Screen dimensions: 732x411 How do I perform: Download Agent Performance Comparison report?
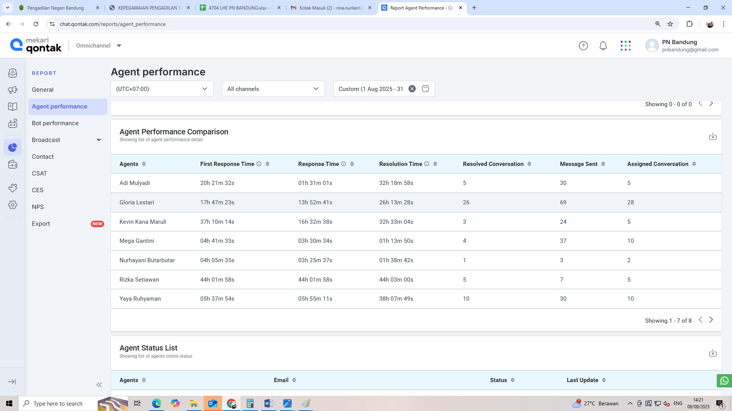click(713, 137)
